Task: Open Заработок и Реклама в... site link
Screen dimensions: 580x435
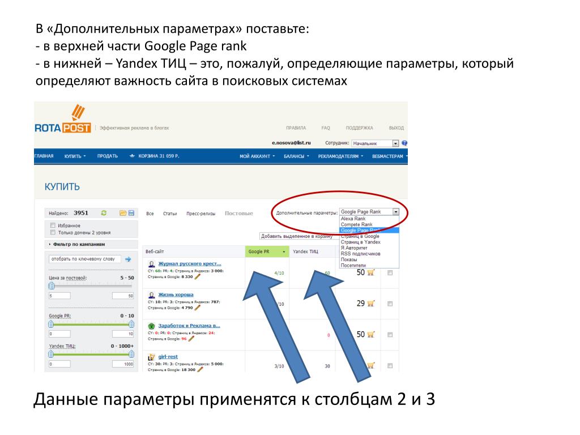Action: click(189, 326)
